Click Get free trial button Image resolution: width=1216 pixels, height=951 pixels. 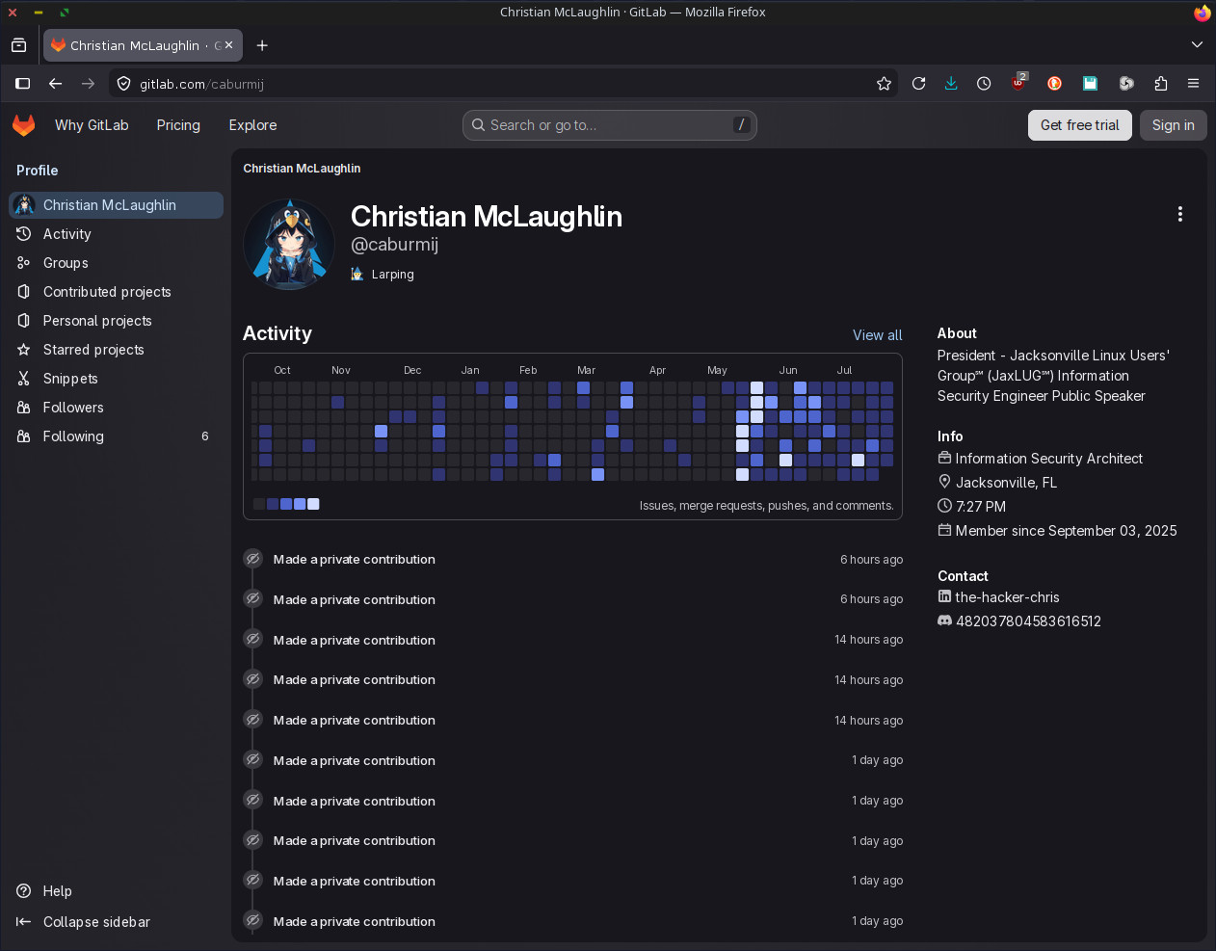coord(1079,125)
